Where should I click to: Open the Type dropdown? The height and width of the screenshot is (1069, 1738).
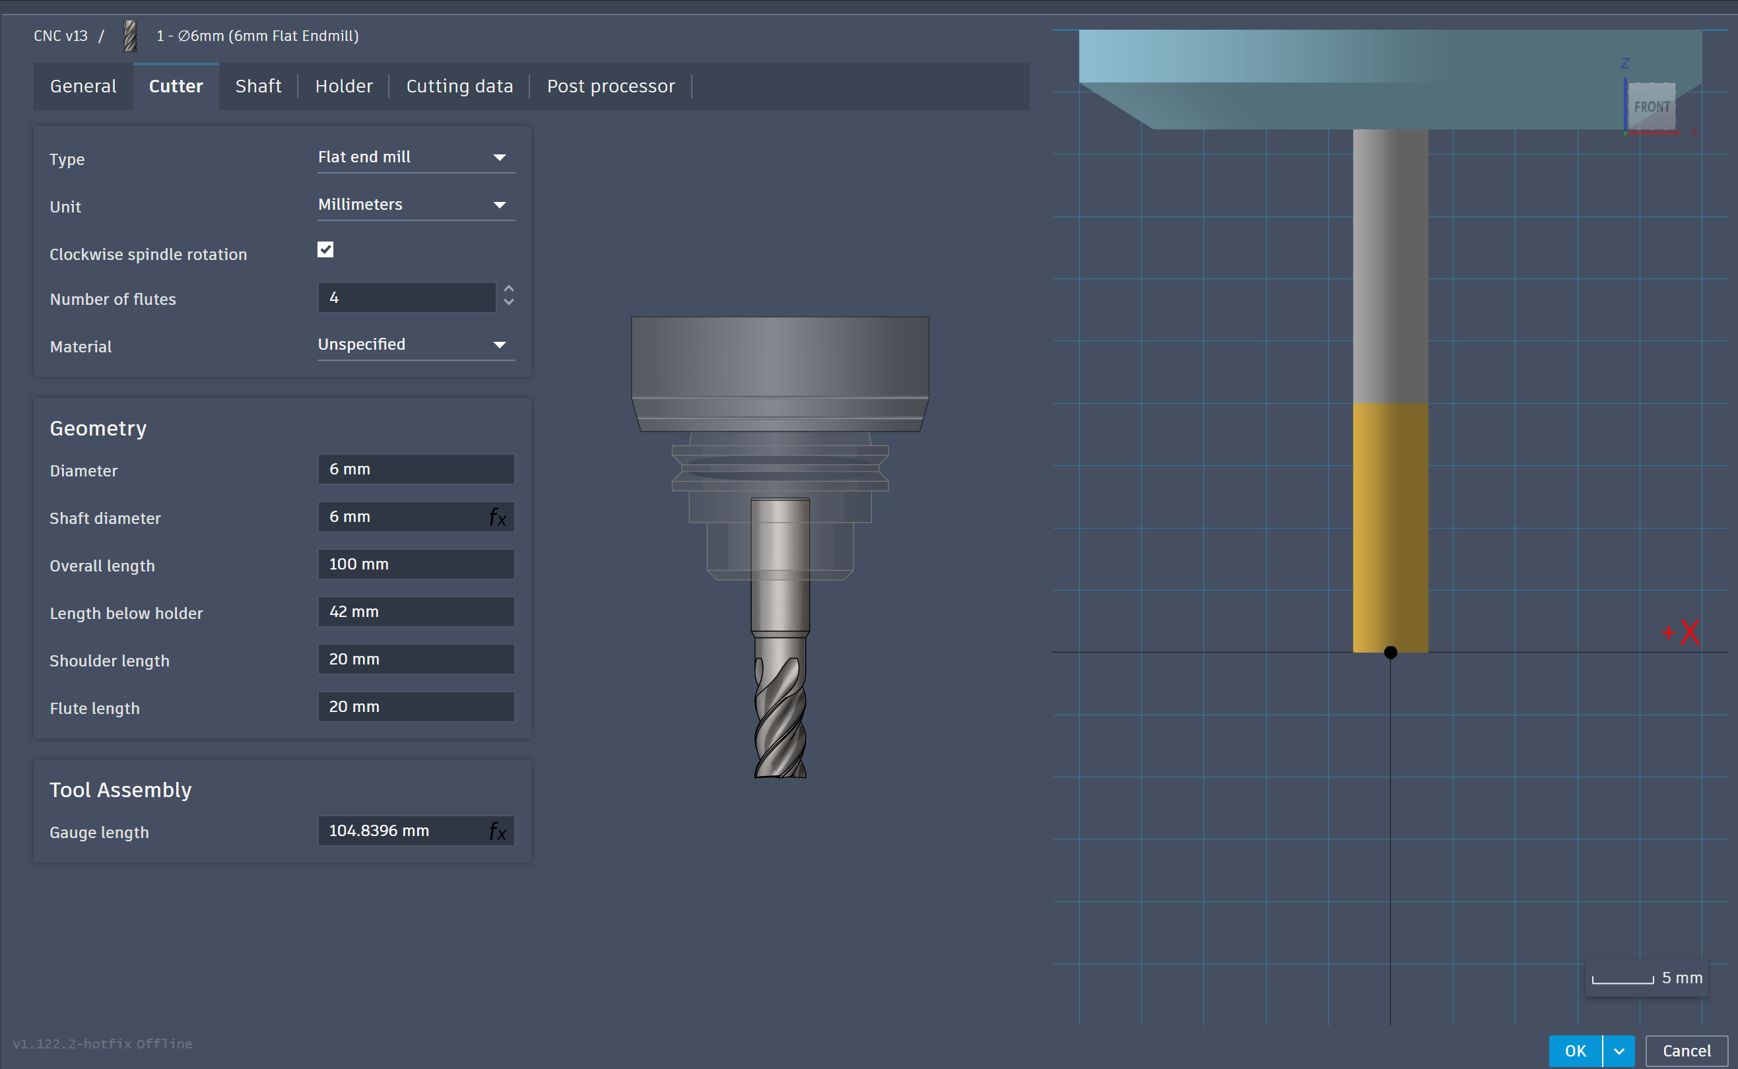[416, 157]
